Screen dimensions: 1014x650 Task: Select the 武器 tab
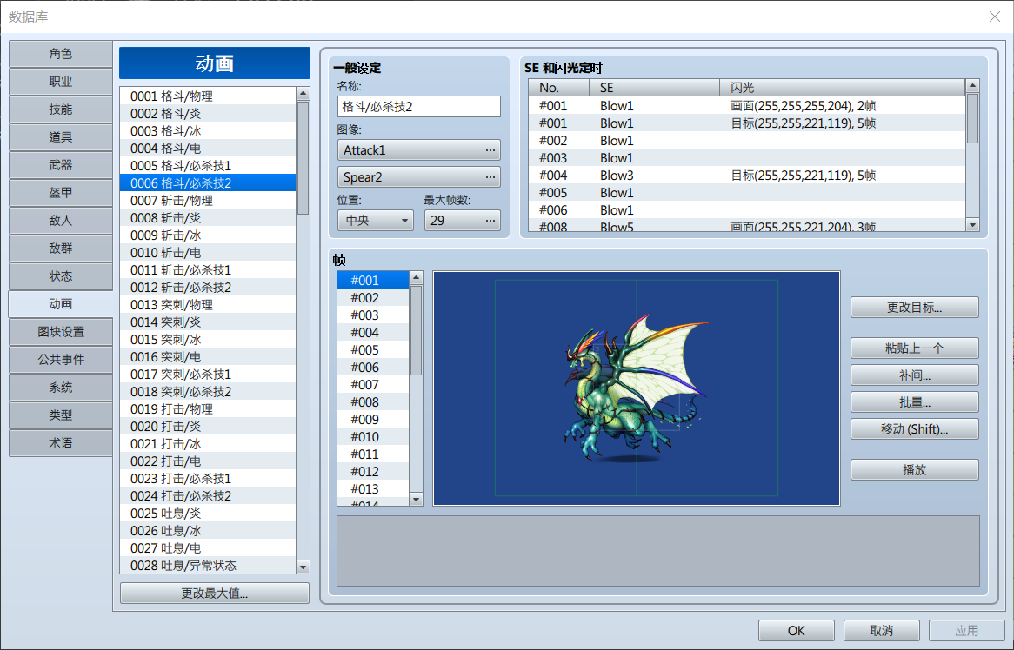tap(60, 165)
